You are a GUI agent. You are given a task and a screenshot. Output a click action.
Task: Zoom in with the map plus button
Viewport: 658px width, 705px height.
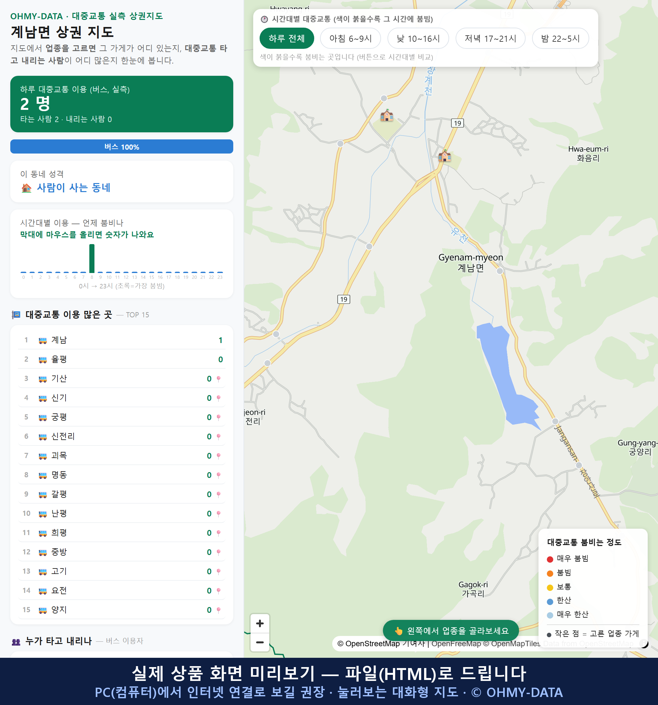tap(260, 623)
